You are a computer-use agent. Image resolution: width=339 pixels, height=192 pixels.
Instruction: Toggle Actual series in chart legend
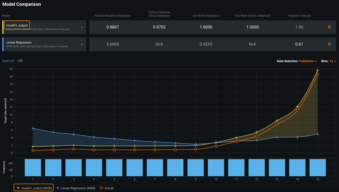tap(109, 188)
